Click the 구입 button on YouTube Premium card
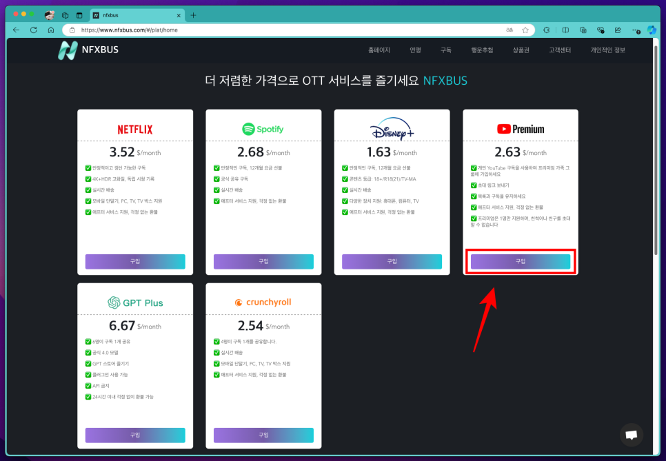Screen dimensions: 666x461 (521, 261)
